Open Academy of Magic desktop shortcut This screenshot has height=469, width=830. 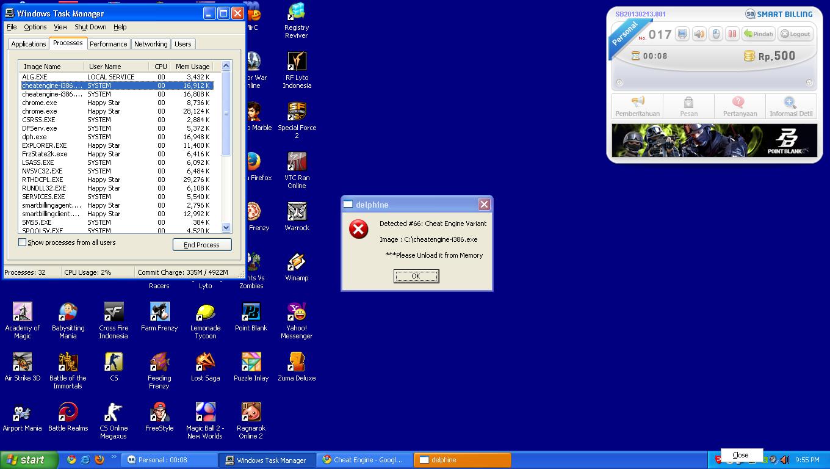coord(23,321)
